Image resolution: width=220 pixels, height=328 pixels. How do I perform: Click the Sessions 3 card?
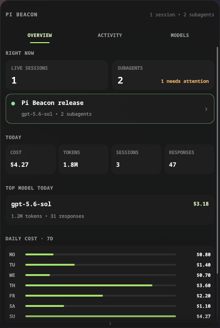click(x=136, y=159)
